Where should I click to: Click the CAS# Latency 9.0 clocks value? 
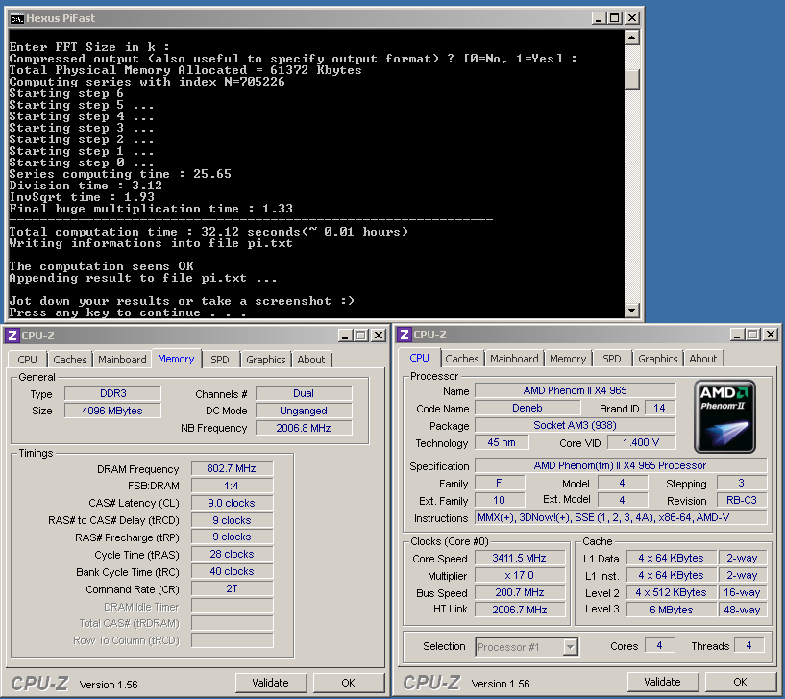[x=232, y=503]
